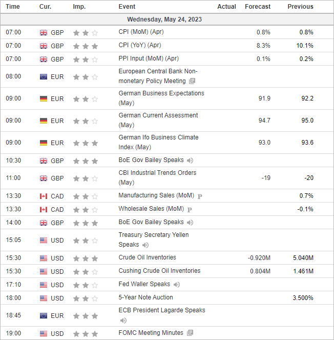
Task: Click the importance stars for Crude Oil Inventories
Action: [86, 258]
